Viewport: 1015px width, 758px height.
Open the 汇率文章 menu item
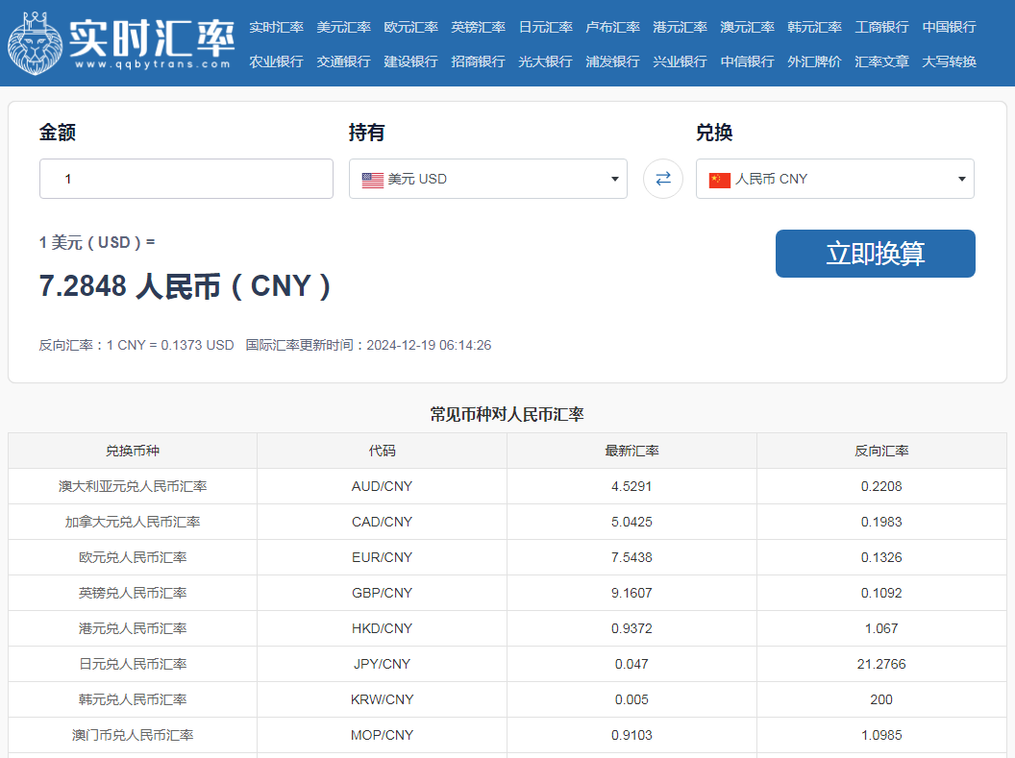pos(880,61)
